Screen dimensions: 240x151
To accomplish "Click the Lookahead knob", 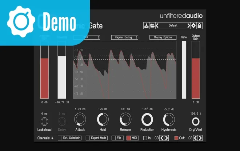I will click(44, 122).
